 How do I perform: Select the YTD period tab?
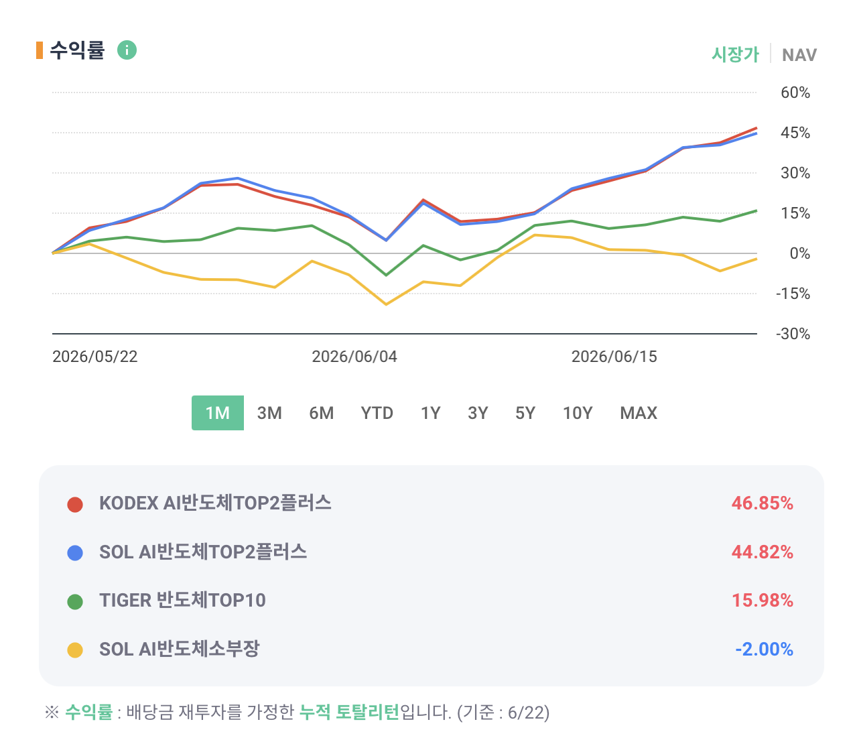[377, 413]
